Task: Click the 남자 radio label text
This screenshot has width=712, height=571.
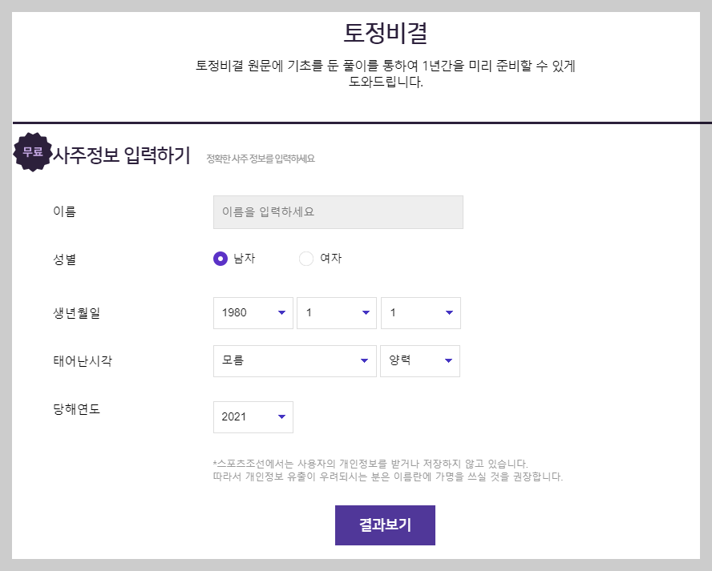Action: (x=245, y=259)
